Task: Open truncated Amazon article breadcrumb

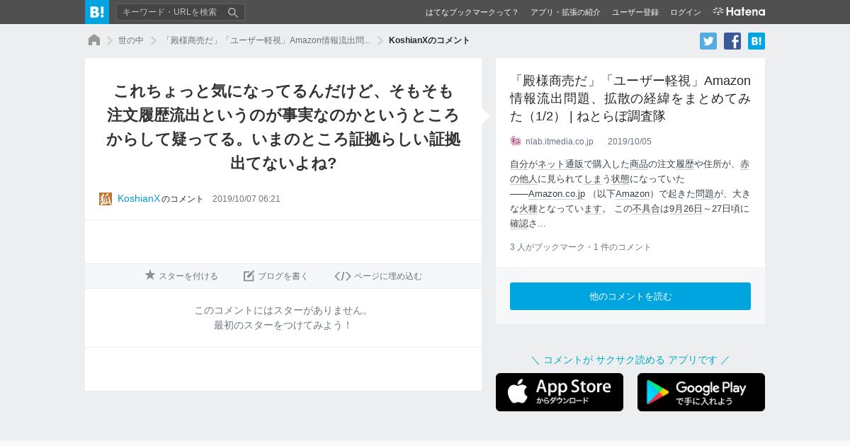Action: click(x=266, y=40)
